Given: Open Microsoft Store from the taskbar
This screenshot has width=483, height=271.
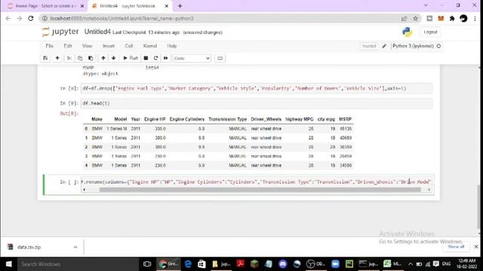Looking at the screenshot, I should pos(202,264).
